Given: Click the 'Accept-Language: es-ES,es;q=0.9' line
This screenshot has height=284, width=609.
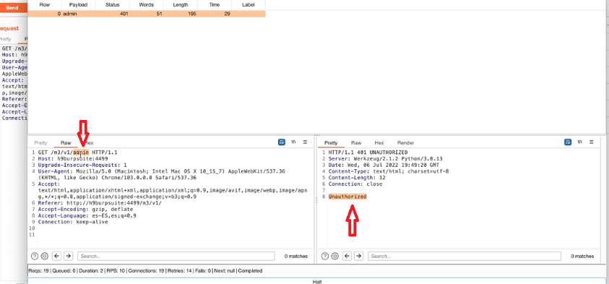Looking at the screenshot, I should 87,215.
